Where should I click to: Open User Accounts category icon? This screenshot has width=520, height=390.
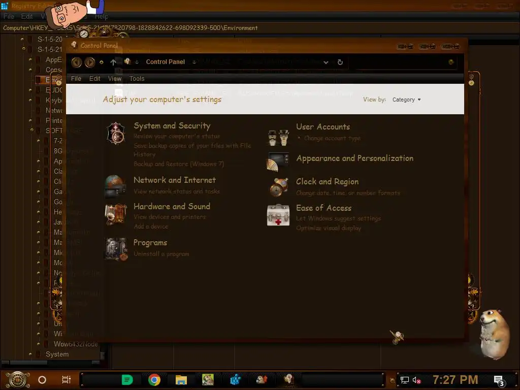tap(278, 137)
